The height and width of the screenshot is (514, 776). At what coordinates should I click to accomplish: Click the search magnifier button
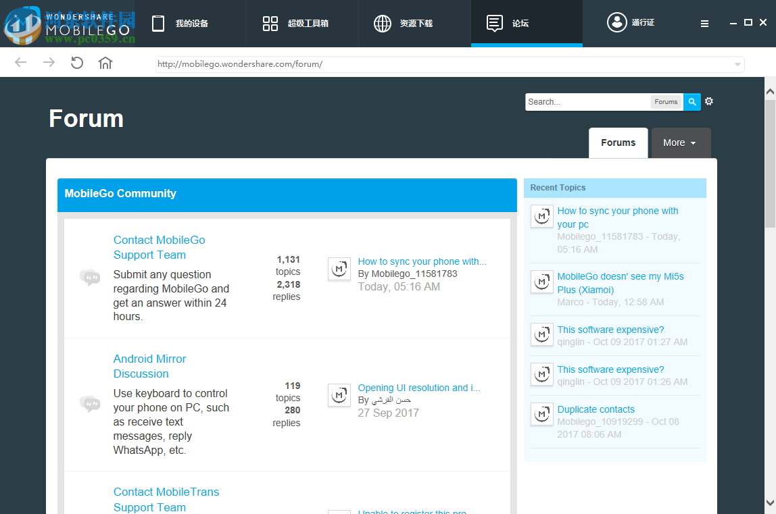click(x=692, y=101)
